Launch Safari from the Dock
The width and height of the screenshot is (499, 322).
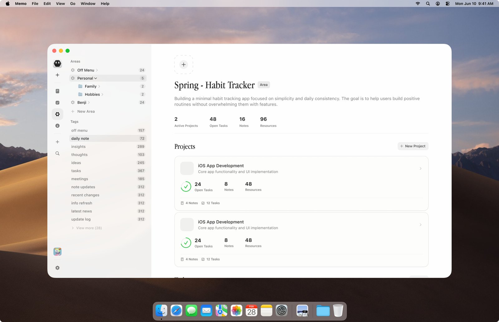(177, 310)
